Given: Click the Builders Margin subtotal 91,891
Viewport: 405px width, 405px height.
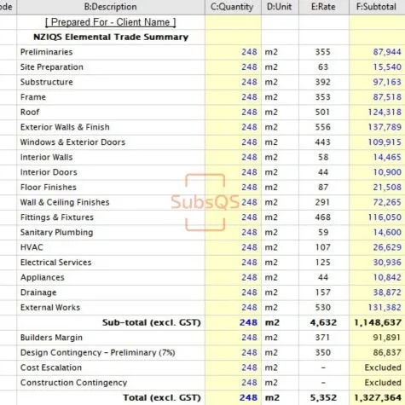Looking at the screenshot, I should coord(387,338).
